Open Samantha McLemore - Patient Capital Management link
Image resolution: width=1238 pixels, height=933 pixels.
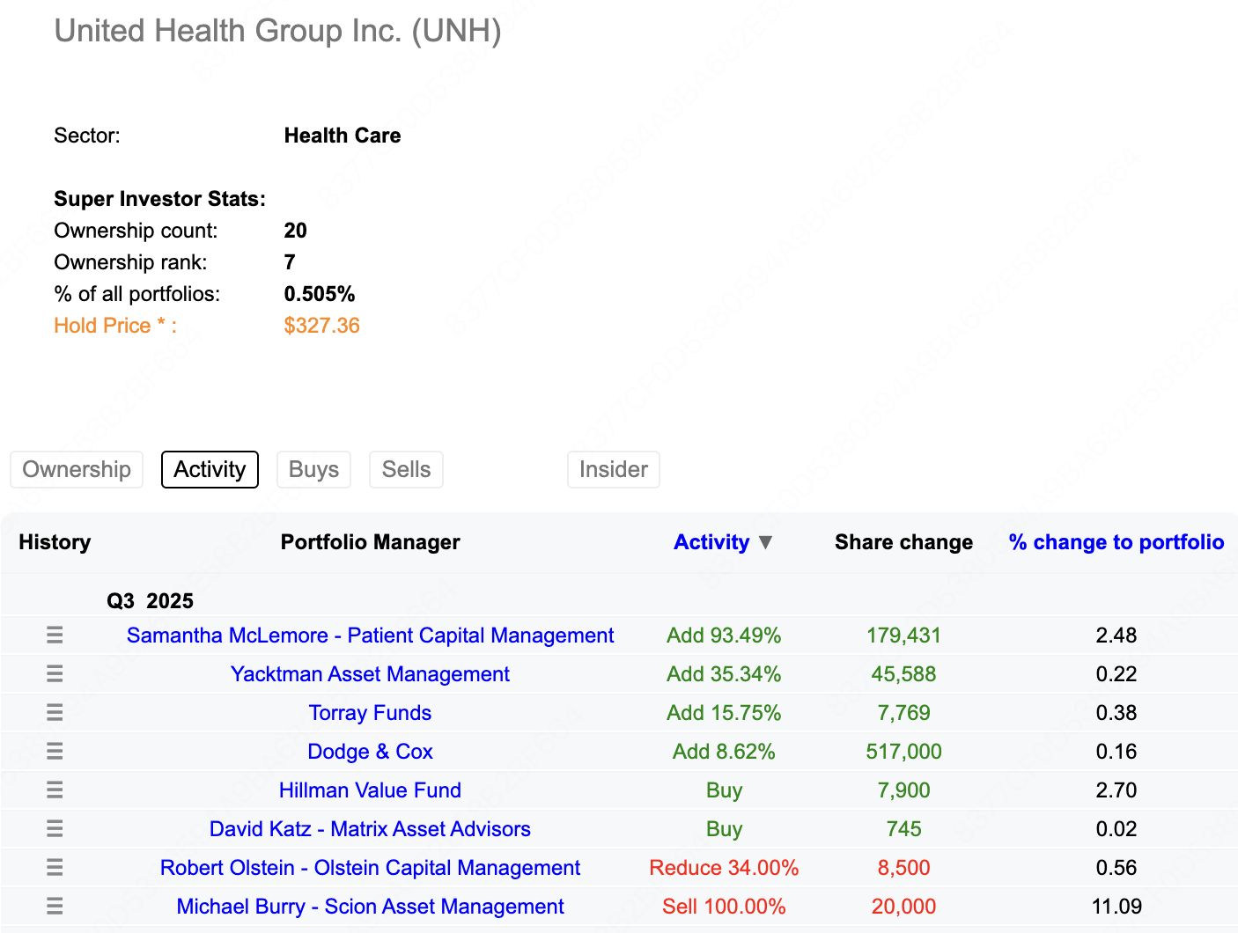(x=370, y=635)
